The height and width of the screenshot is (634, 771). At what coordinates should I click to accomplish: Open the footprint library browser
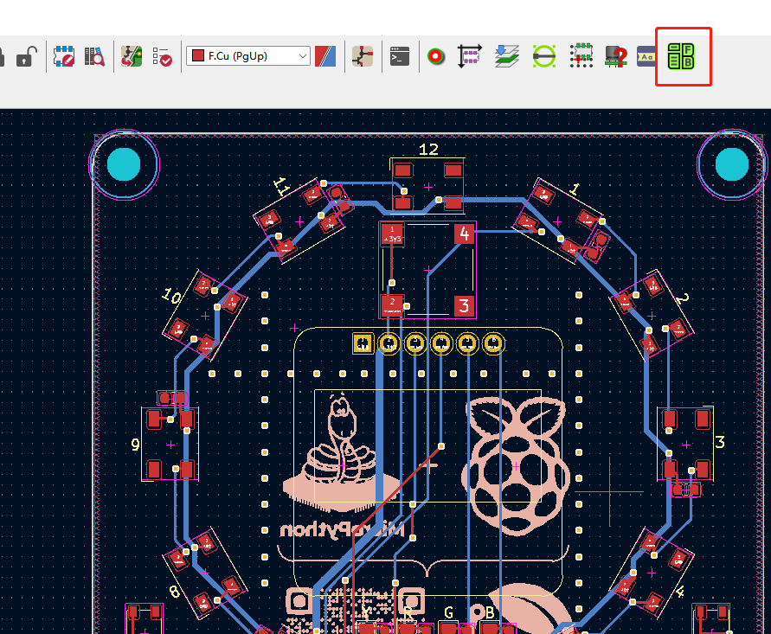coord(94,56)
